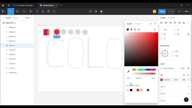The height and width of the screenshot is (108, 192).
Task: Select the Frame tool
Action: point(17,11)
